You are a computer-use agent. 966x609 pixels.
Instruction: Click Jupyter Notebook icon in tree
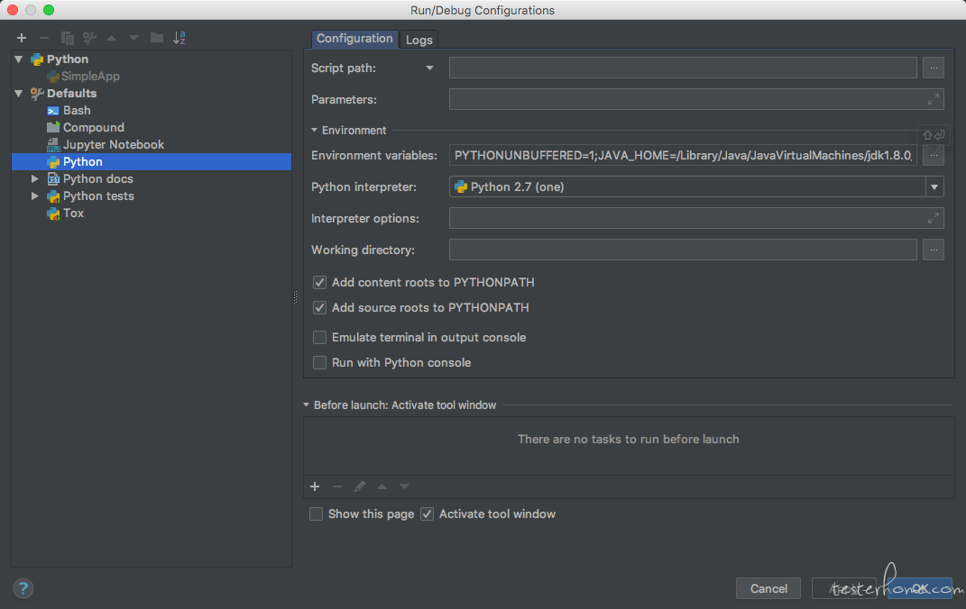[x=53, y=144]
